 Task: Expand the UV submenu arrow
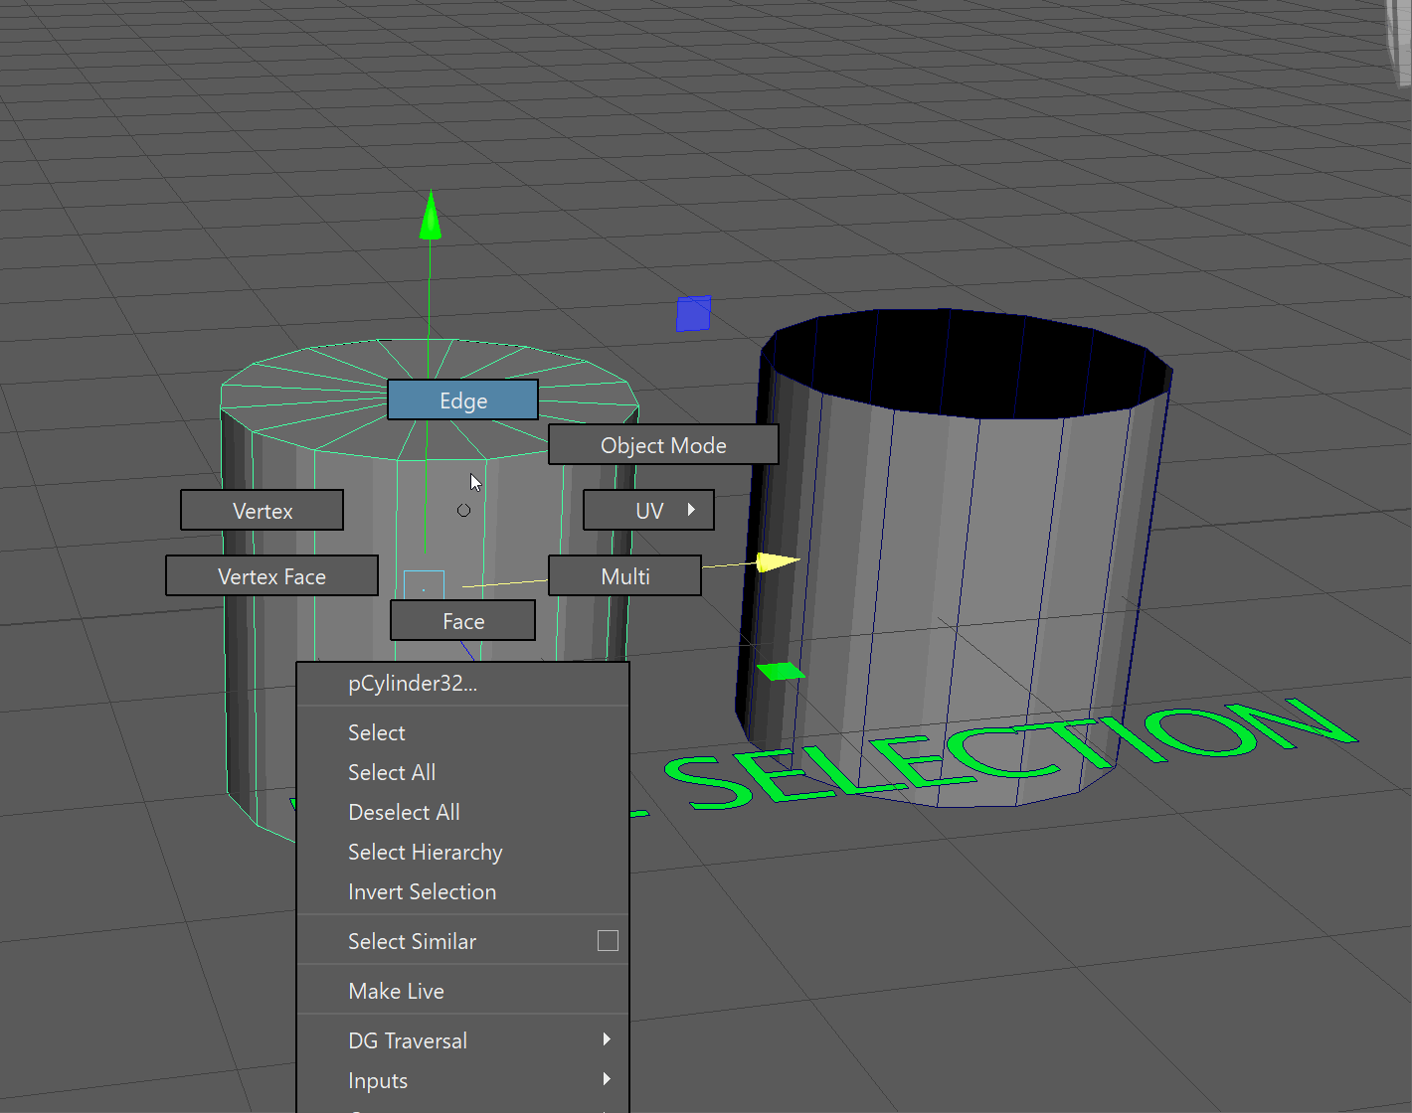[691, 510]
